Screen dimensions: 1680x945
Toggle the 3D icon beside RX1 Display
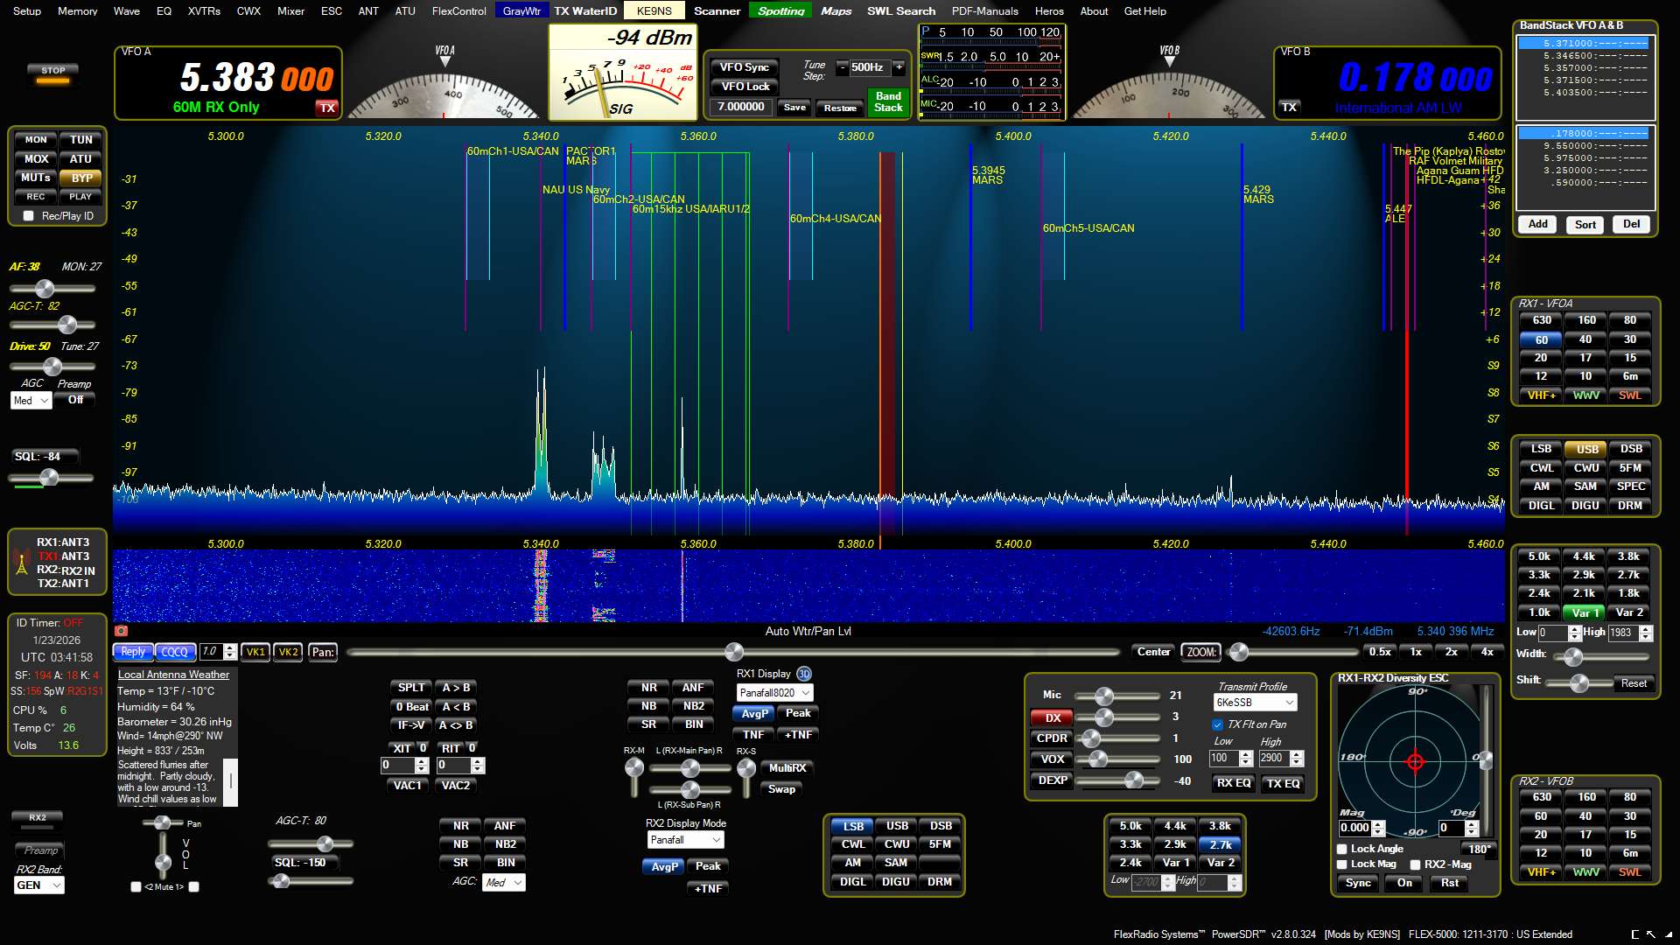point(804,674)
